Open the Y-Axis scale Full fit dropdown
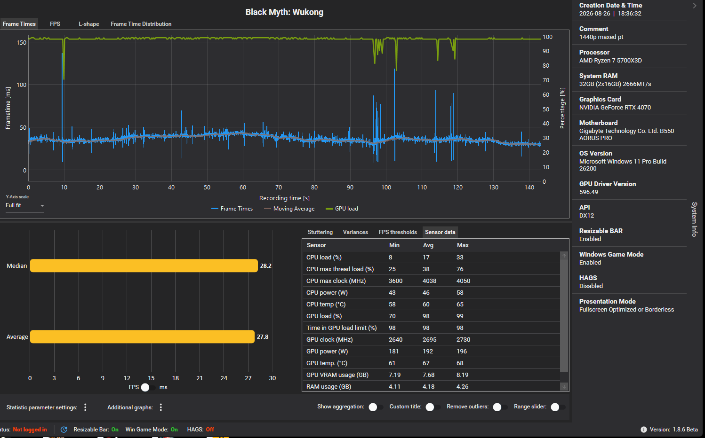This screenshot has height=438, width=705. 25,206
